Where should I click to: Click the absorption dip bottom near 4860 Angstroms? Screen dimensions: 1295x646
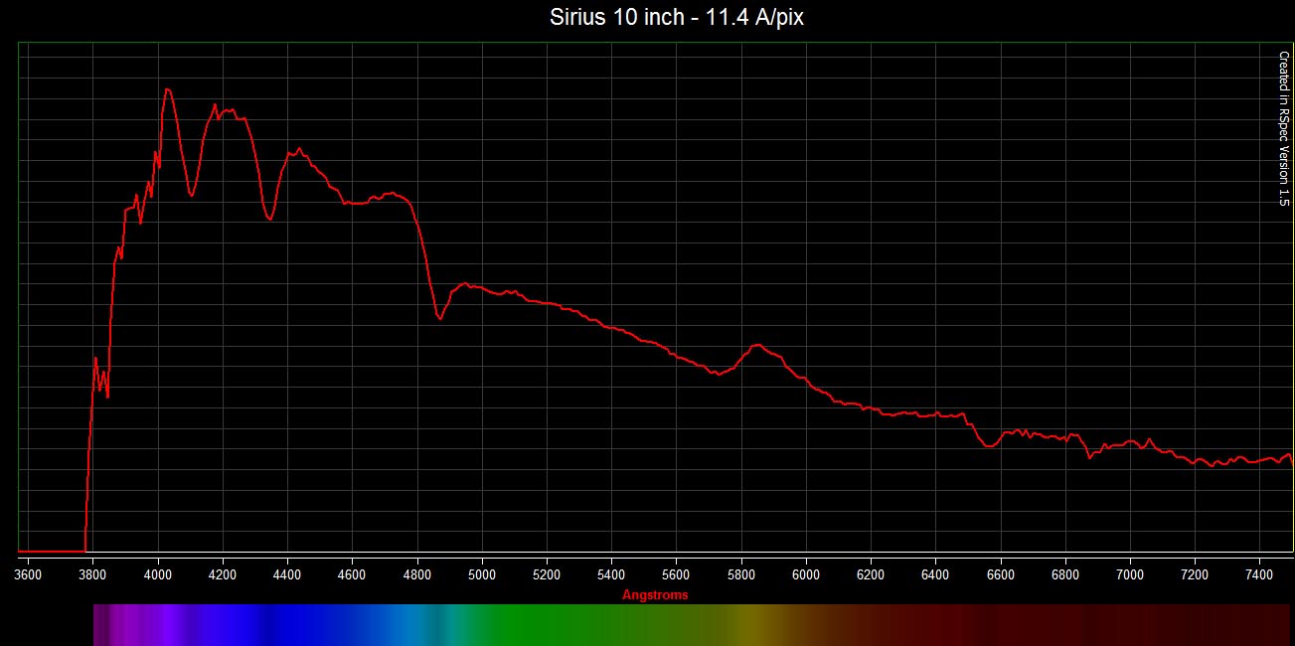click(439, 318)
